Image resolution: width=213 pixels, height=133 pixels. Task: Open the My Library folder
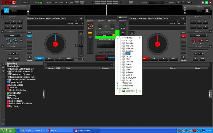[x=13, y=106]
